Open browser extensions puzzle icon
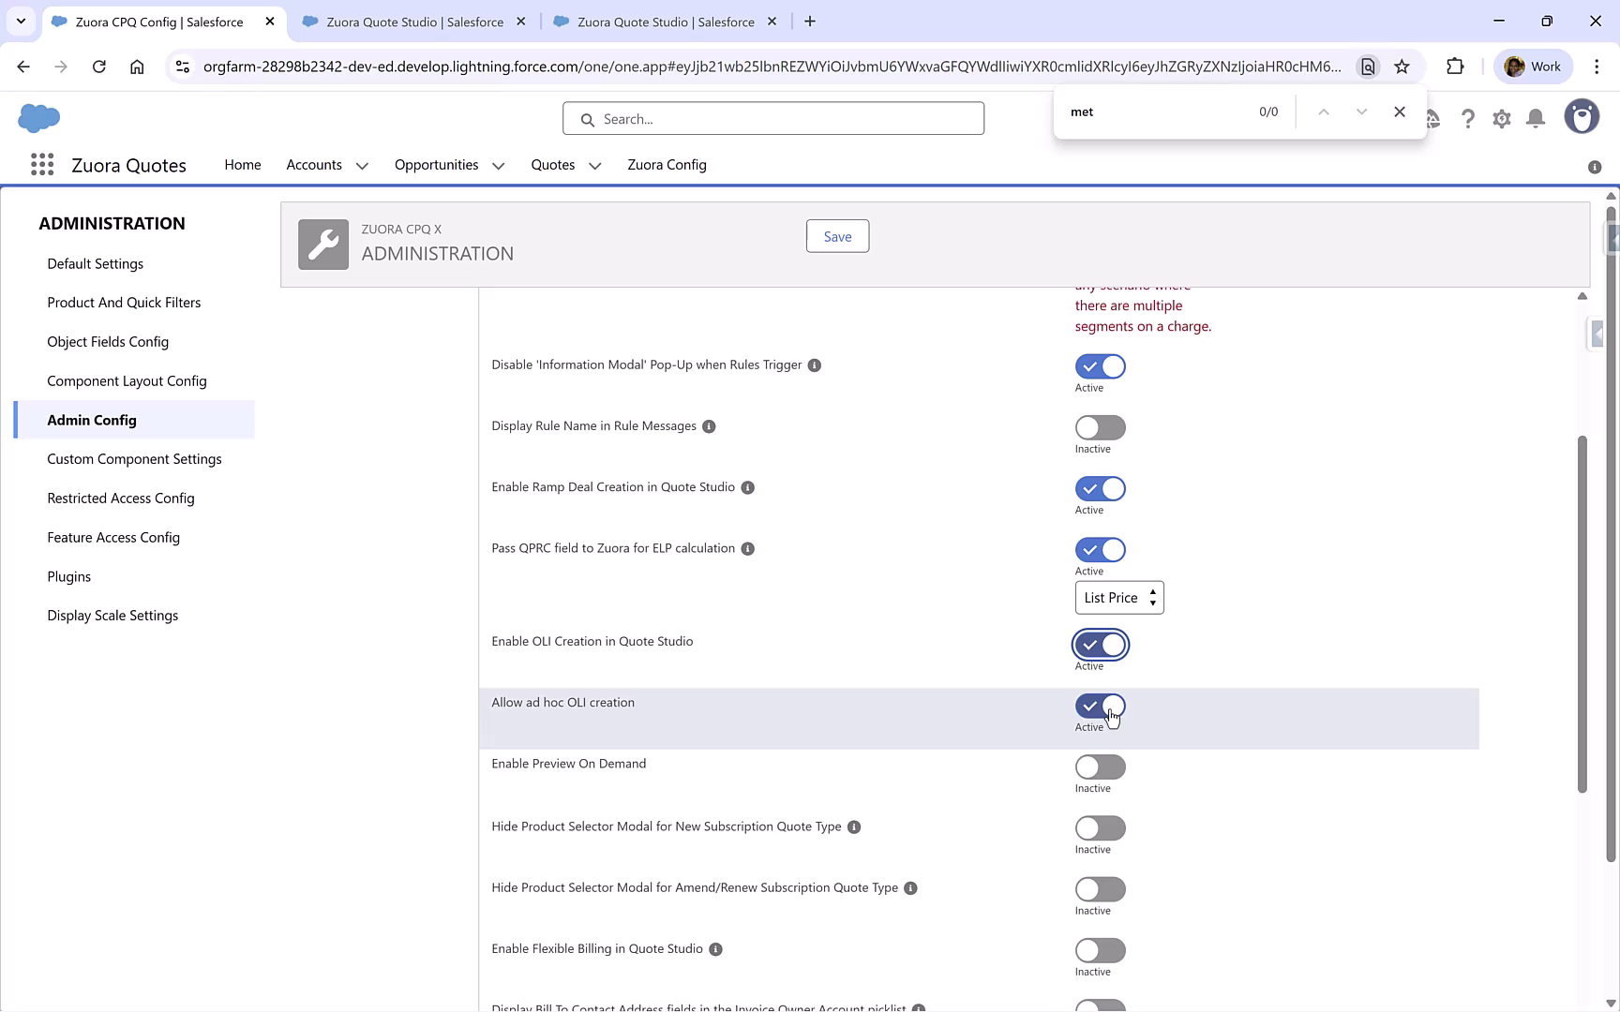1620x1012 pixels. point(1456,67)
